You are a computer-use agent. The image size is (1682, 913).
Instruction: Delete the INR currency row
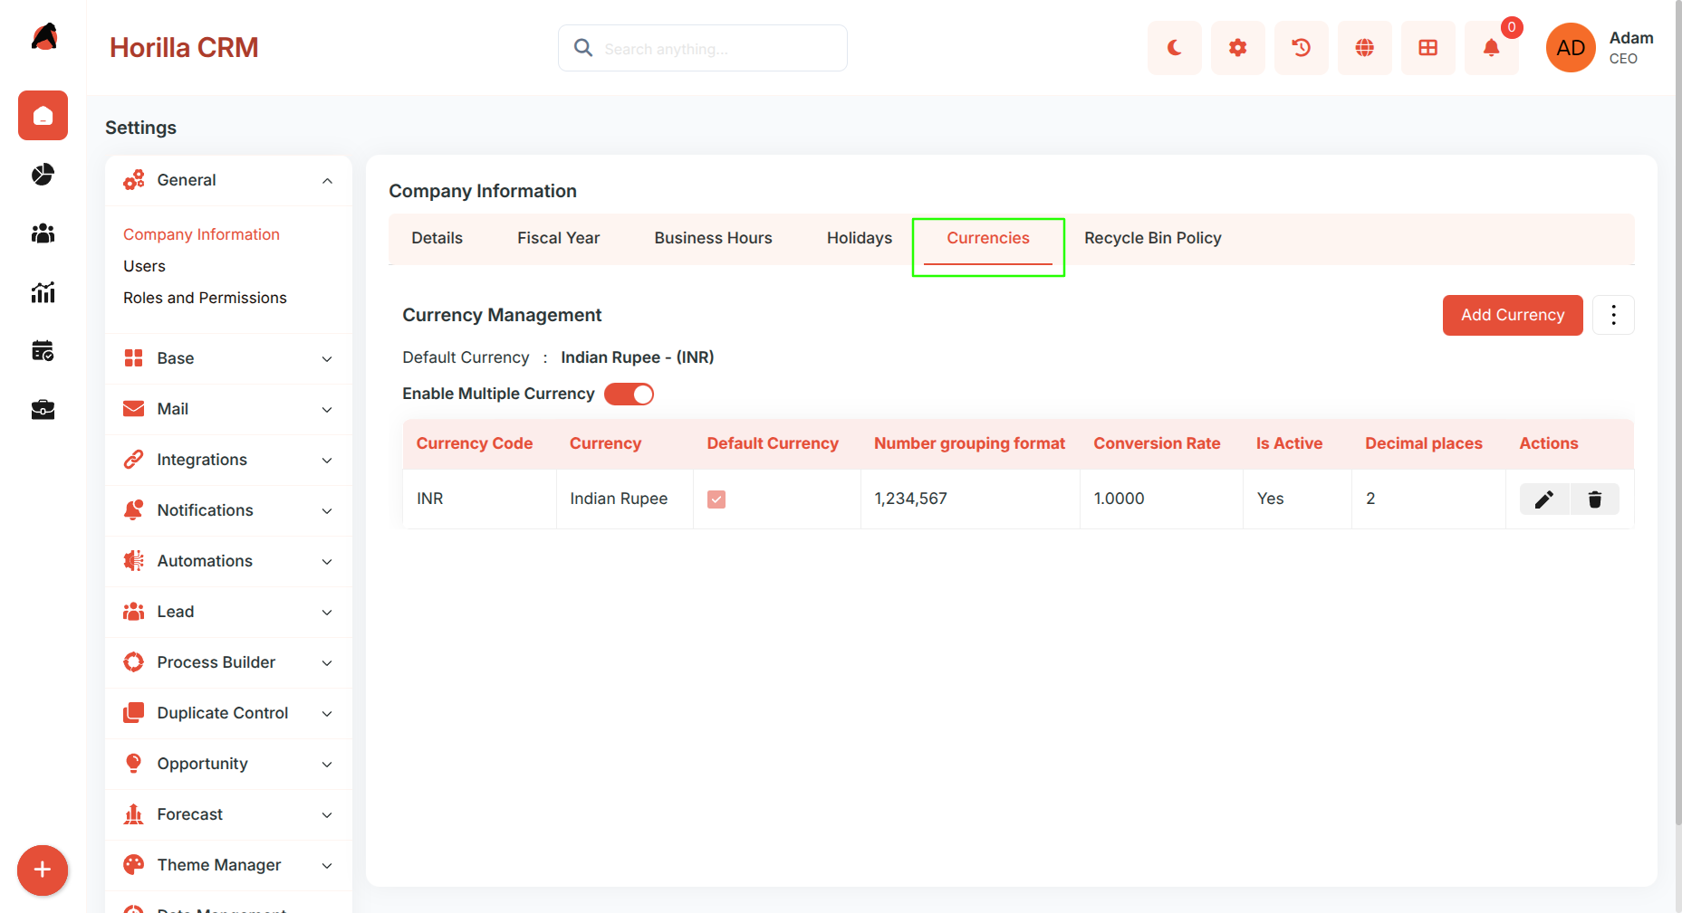point(1595,499)
